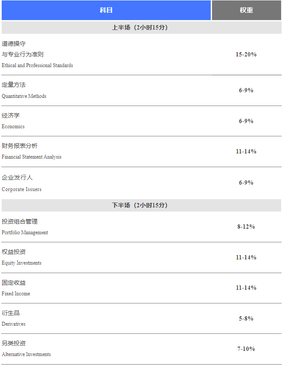Select the 上半场 (2小时15分) section row
282x365 pixels.
140,27
